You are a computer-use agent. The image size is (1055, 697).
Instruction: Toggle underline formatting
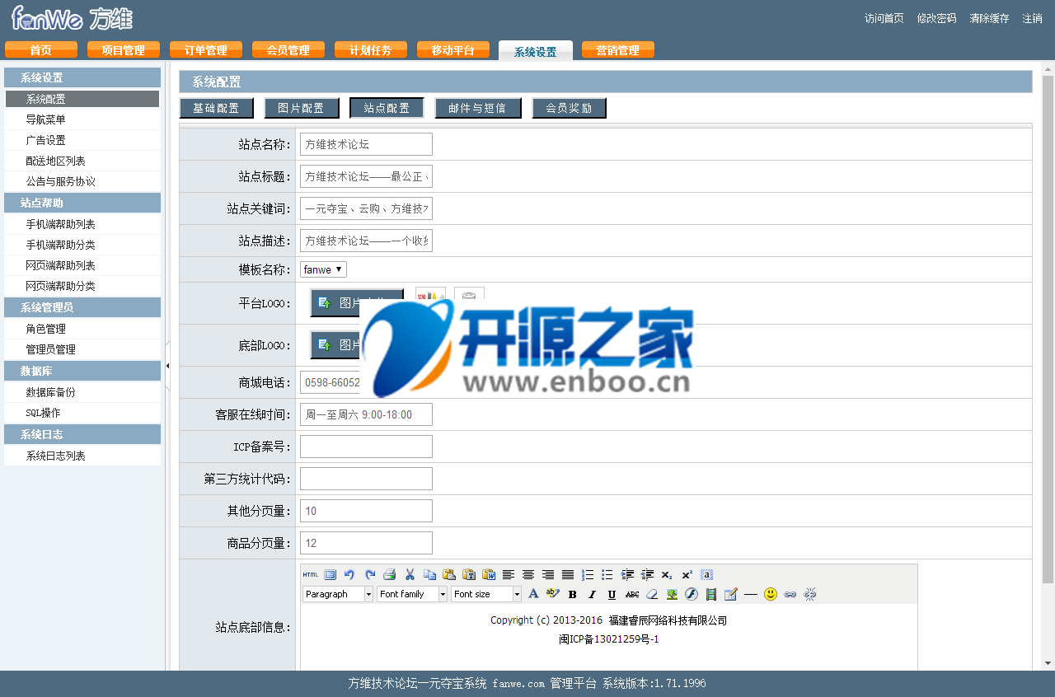612,594
